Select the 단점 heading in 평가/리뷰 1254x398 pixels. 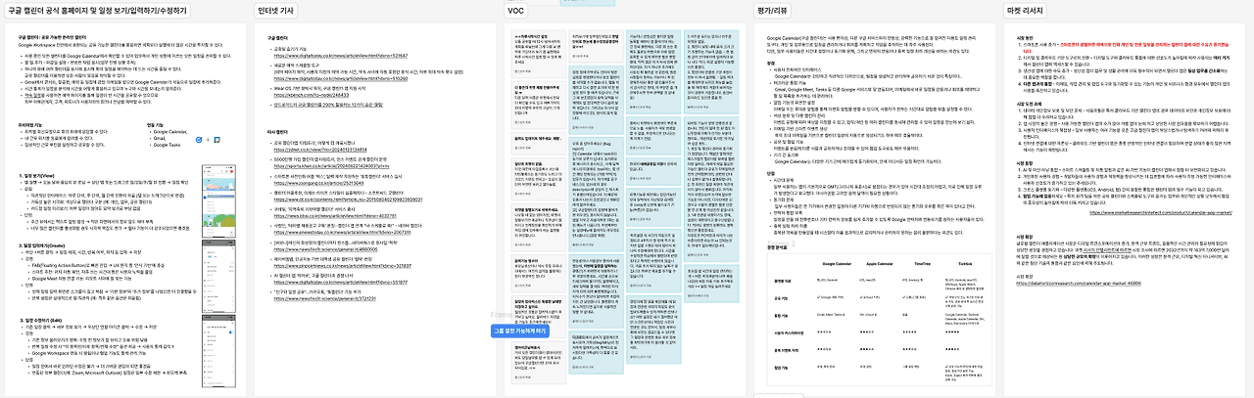(x=771, y=173)
